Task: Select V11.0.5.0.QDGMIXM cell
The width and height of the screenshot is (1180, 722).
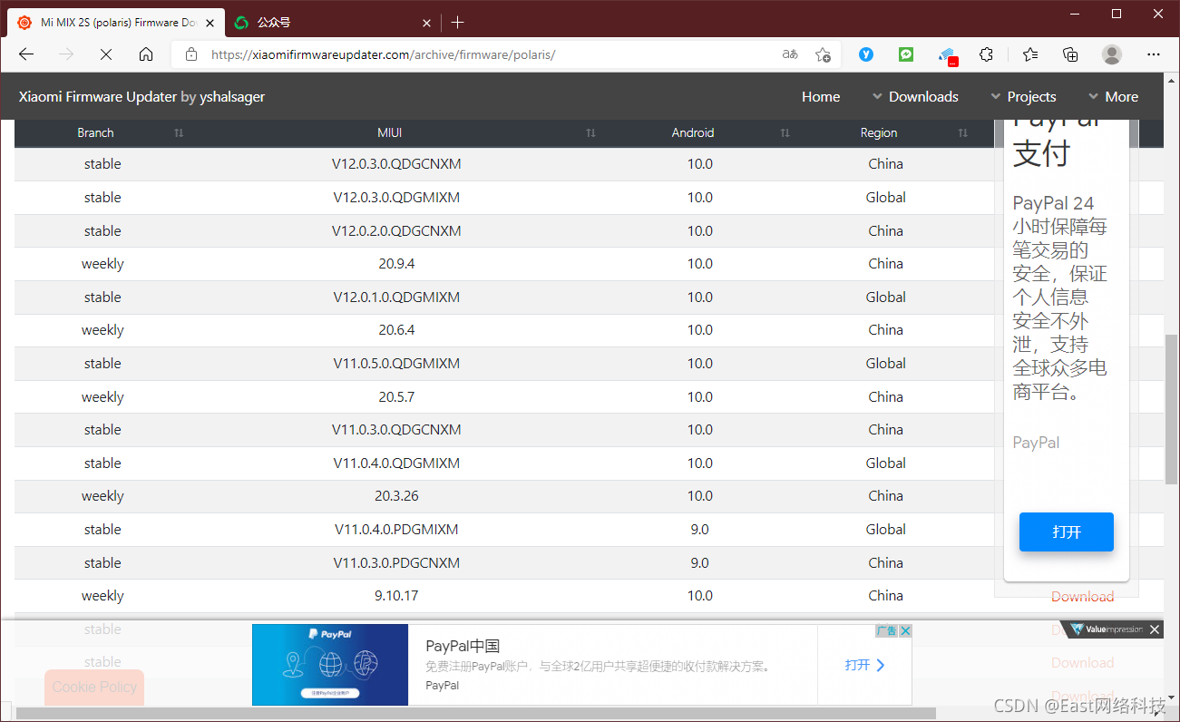Action: (x=396, y=363)
